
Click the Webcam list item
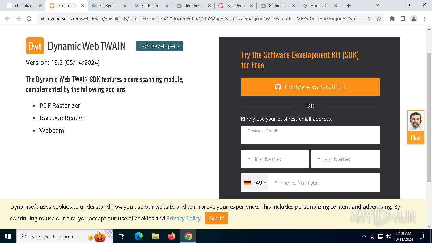tap(52, 130)
